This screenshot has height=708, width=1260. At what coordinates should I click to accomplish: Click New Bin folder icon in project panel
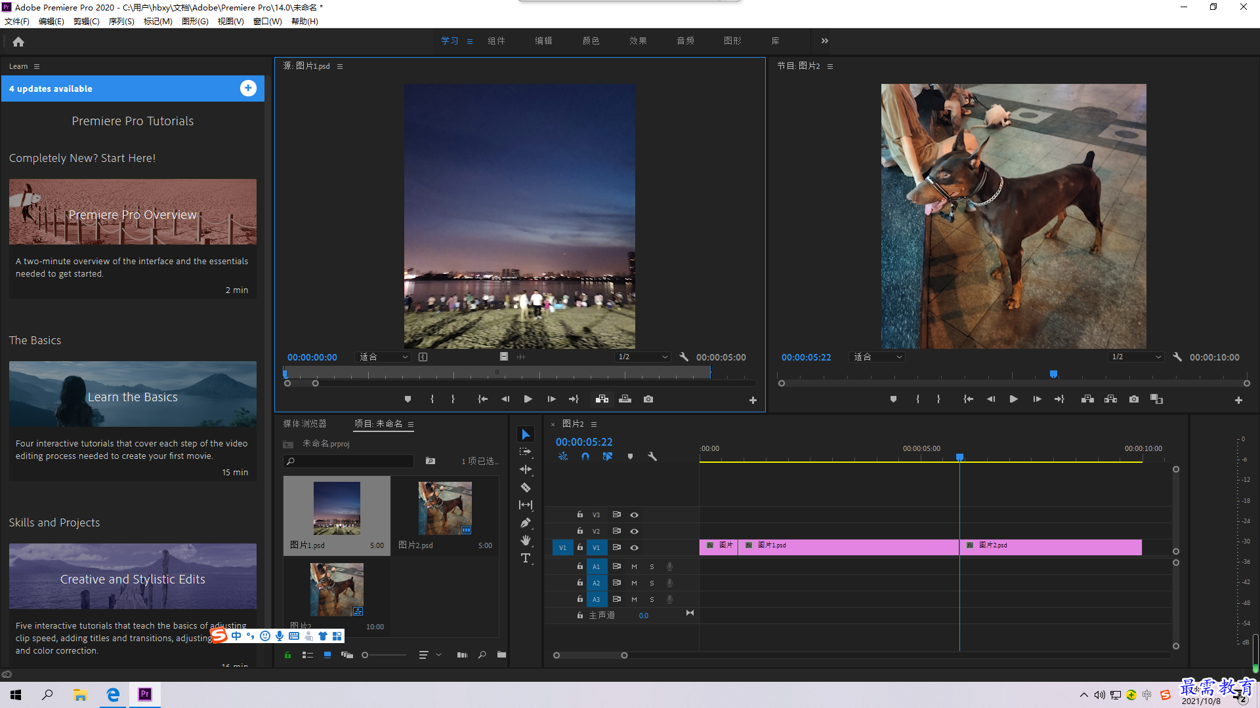pyautogui.click(x=501, y=655)
